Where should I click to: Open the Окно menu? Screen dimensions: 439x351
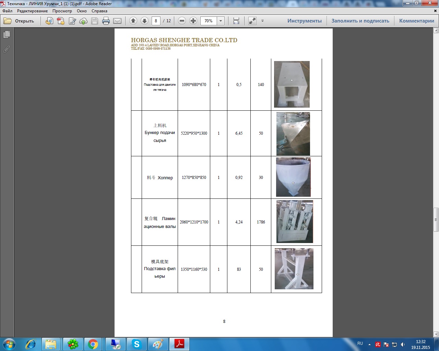click(x=82, y=11)
